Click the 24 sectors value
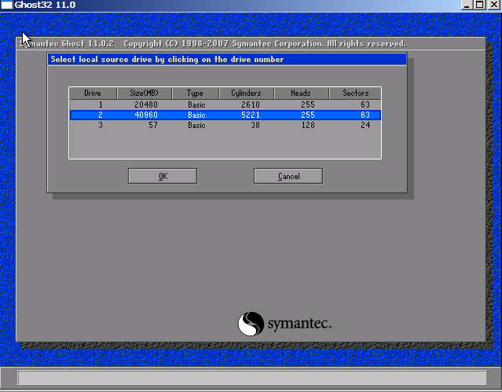502x392 pixels. tap(365, 125)
